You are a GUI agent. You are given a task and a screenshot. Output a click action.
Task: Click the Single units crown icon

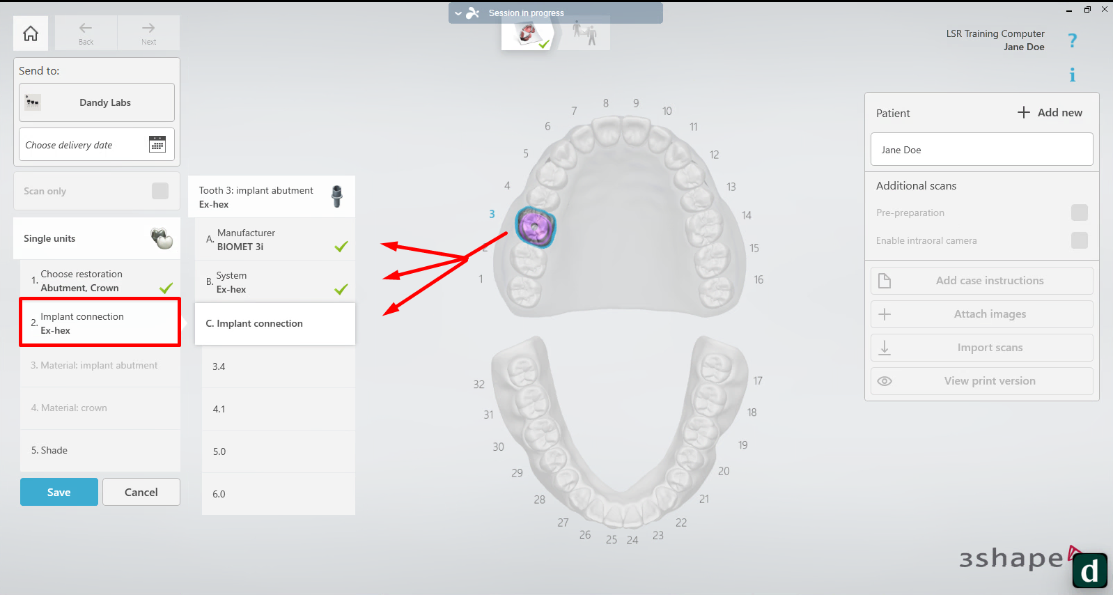162,238
